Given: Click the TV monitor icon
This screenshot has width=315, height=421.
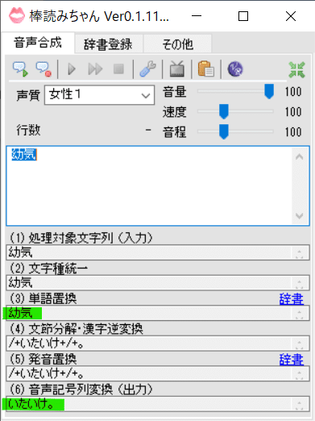Looking at the screenshot, I should click(x=177, y=69).
